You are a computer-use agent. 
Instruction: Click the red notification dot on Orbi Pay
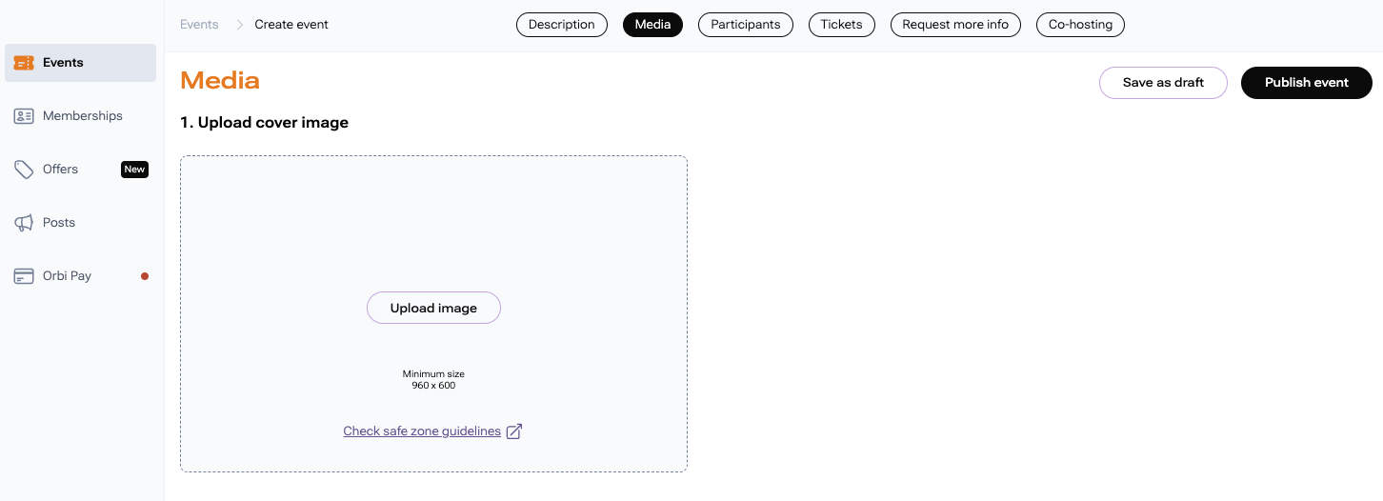[x=145, y=276]
